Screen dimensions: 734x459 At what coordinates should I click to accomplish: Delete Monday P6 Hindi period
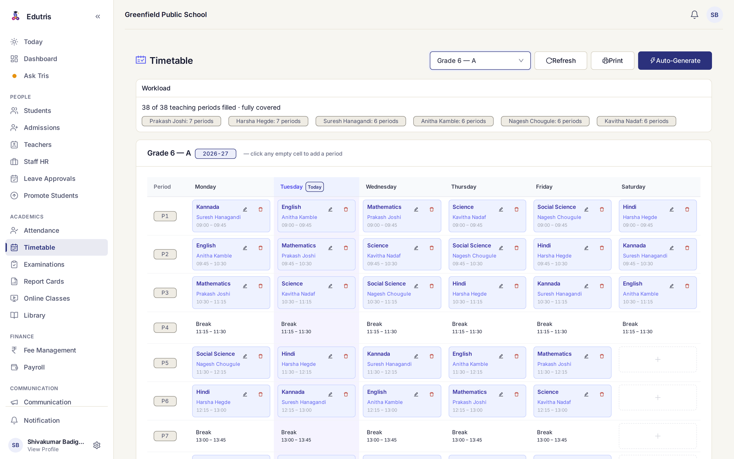[x=261, y=394]
